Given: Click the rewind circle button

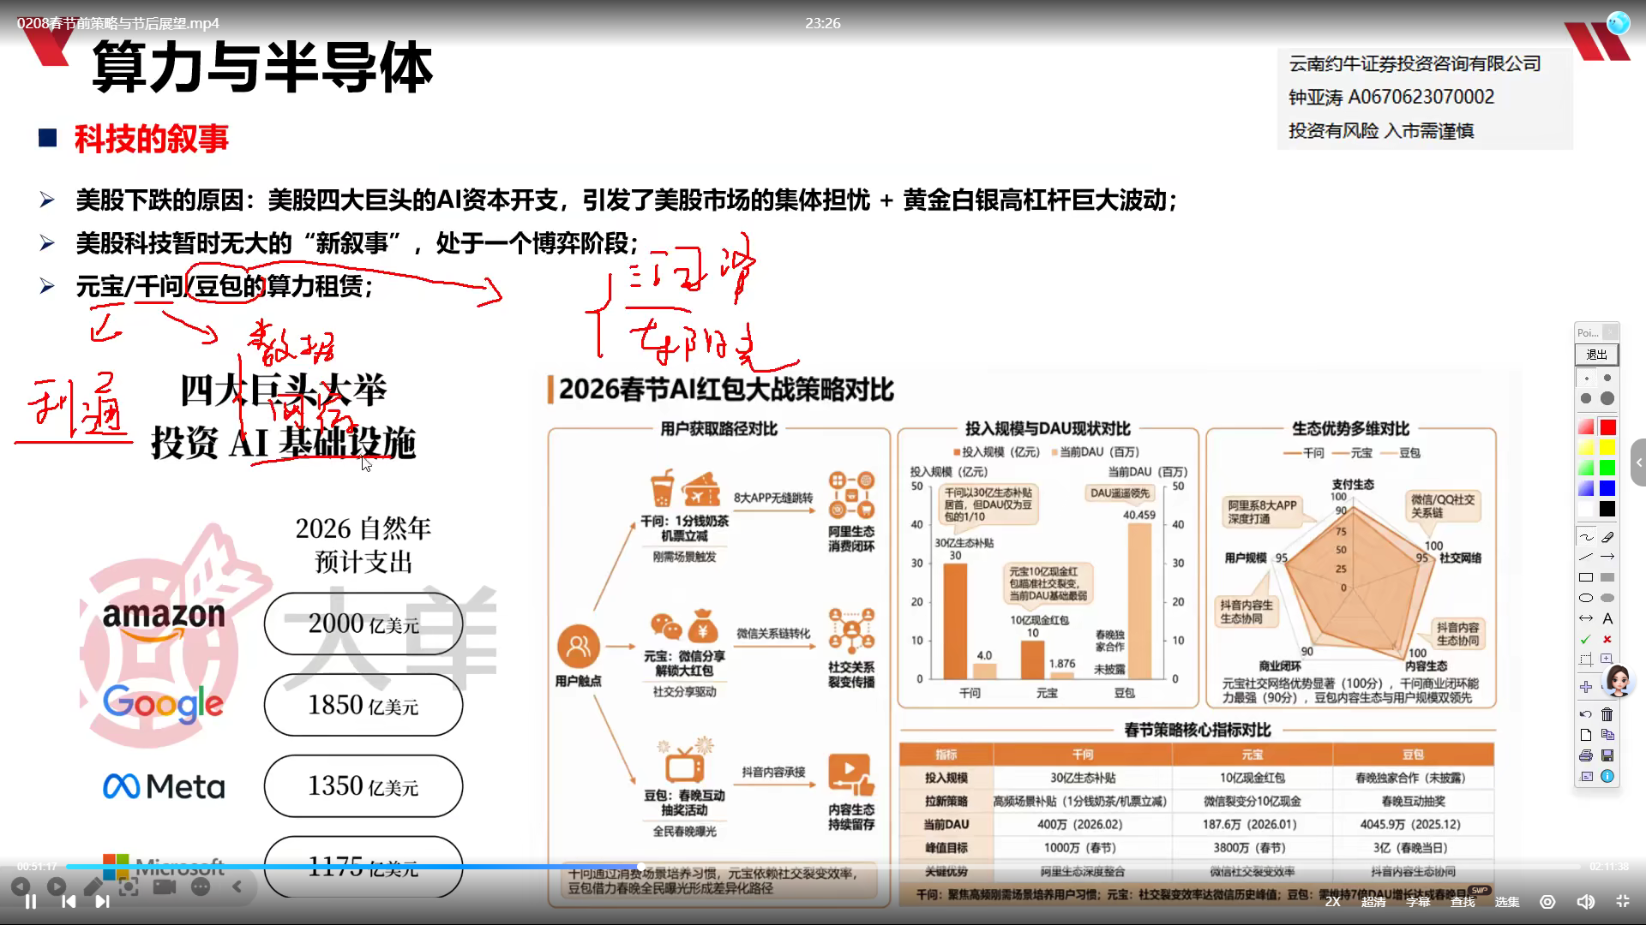Looking at the screenshot, I should [x=21, y=886].
